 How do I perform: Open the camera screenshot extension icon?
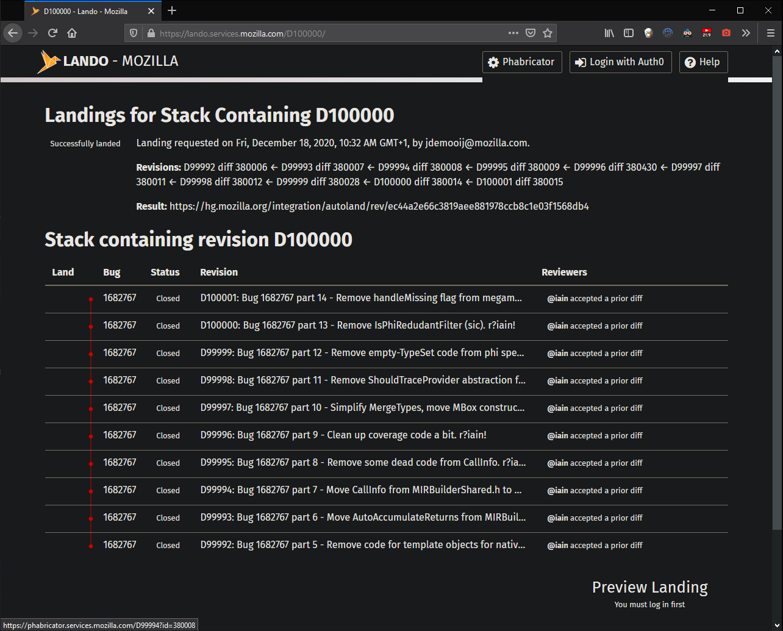tap(726, 33)
